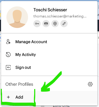99x107 pixels.
Task: Click the pencil edit profile icon
Action: 64,24
